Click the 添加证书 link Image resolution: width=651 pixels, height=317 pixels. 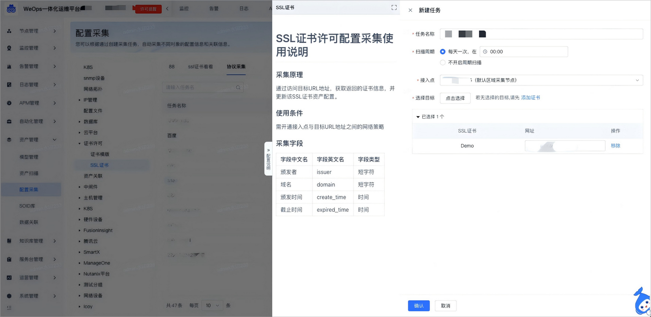point(530,97)
